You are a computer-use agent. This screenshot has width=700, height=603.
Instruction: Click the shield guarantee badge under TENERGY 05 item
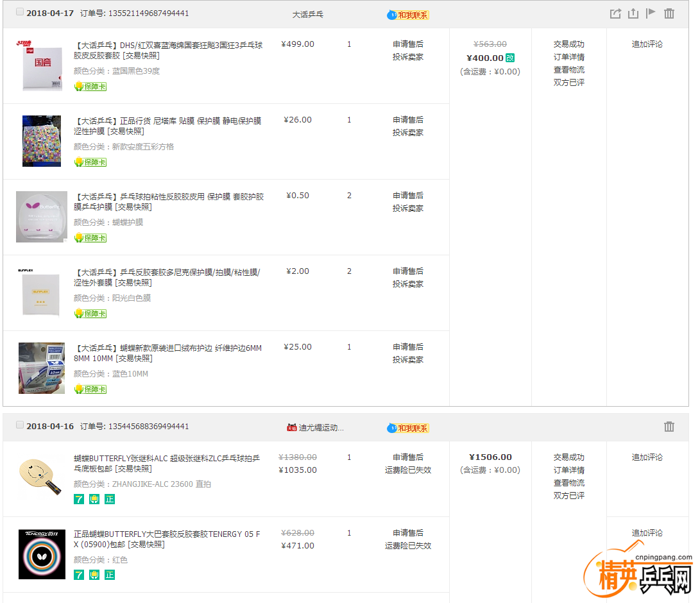94,575
